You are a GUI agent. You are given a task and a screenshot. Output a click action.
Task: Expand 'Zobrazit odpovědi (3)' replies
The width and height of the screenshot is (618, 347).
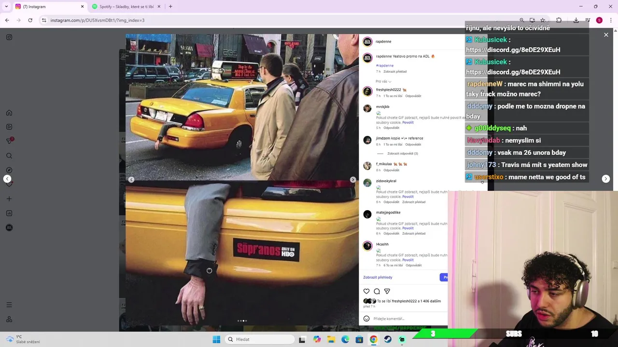point(402,153)
